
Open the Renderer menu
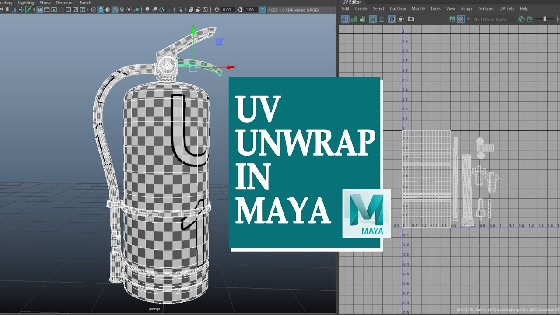point(65,3)
